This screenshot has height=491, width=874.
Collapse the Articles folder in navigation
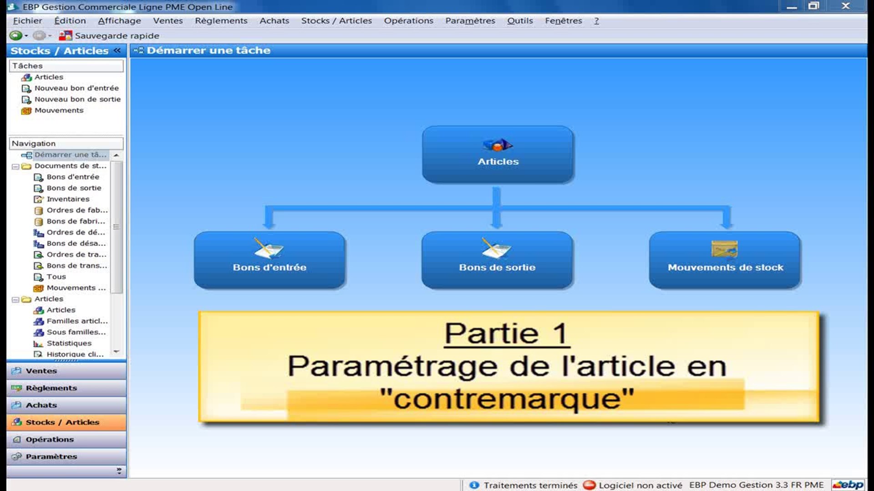[15, 299]
